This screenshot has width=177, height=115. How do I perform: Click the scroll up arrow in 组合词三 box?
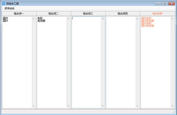103,19
